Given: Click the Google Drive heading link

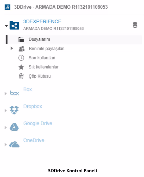Looking at the screenshot, I should (x=38, y=123).
